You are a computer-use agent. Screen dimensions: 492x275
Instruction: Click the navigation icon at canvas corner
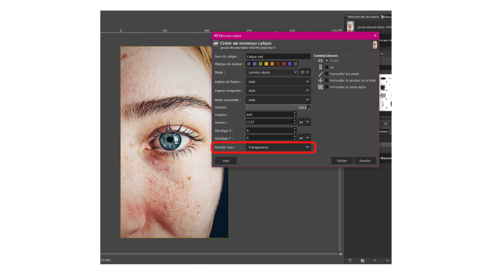pyautogui.click(x=340, y=254)
